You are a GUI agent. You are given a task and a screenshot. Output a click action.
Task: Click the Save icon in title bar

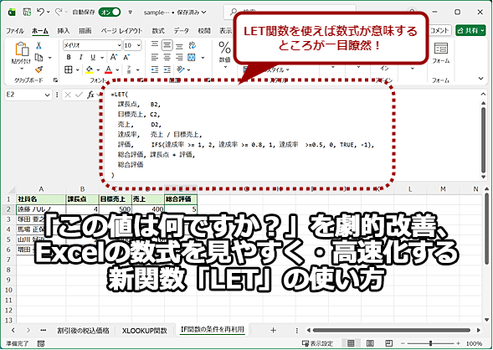[x=27, y=12]
